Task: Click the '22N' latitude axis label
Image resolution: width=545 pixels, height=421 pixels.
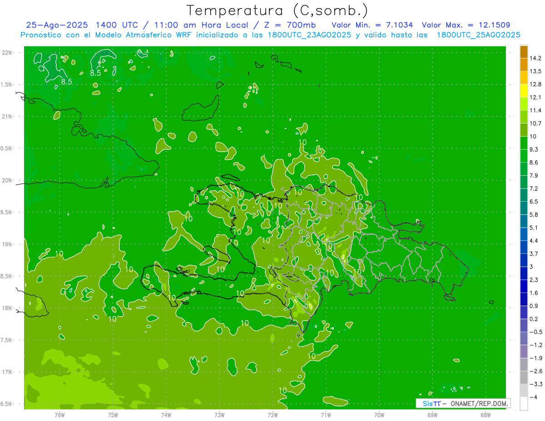Action: (8, 52)
